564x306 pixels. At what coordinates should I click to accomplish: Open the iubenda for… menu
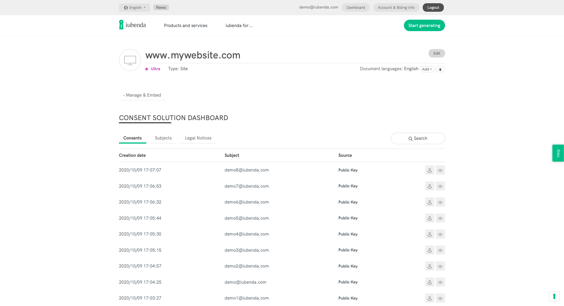[x=239, y=26]
